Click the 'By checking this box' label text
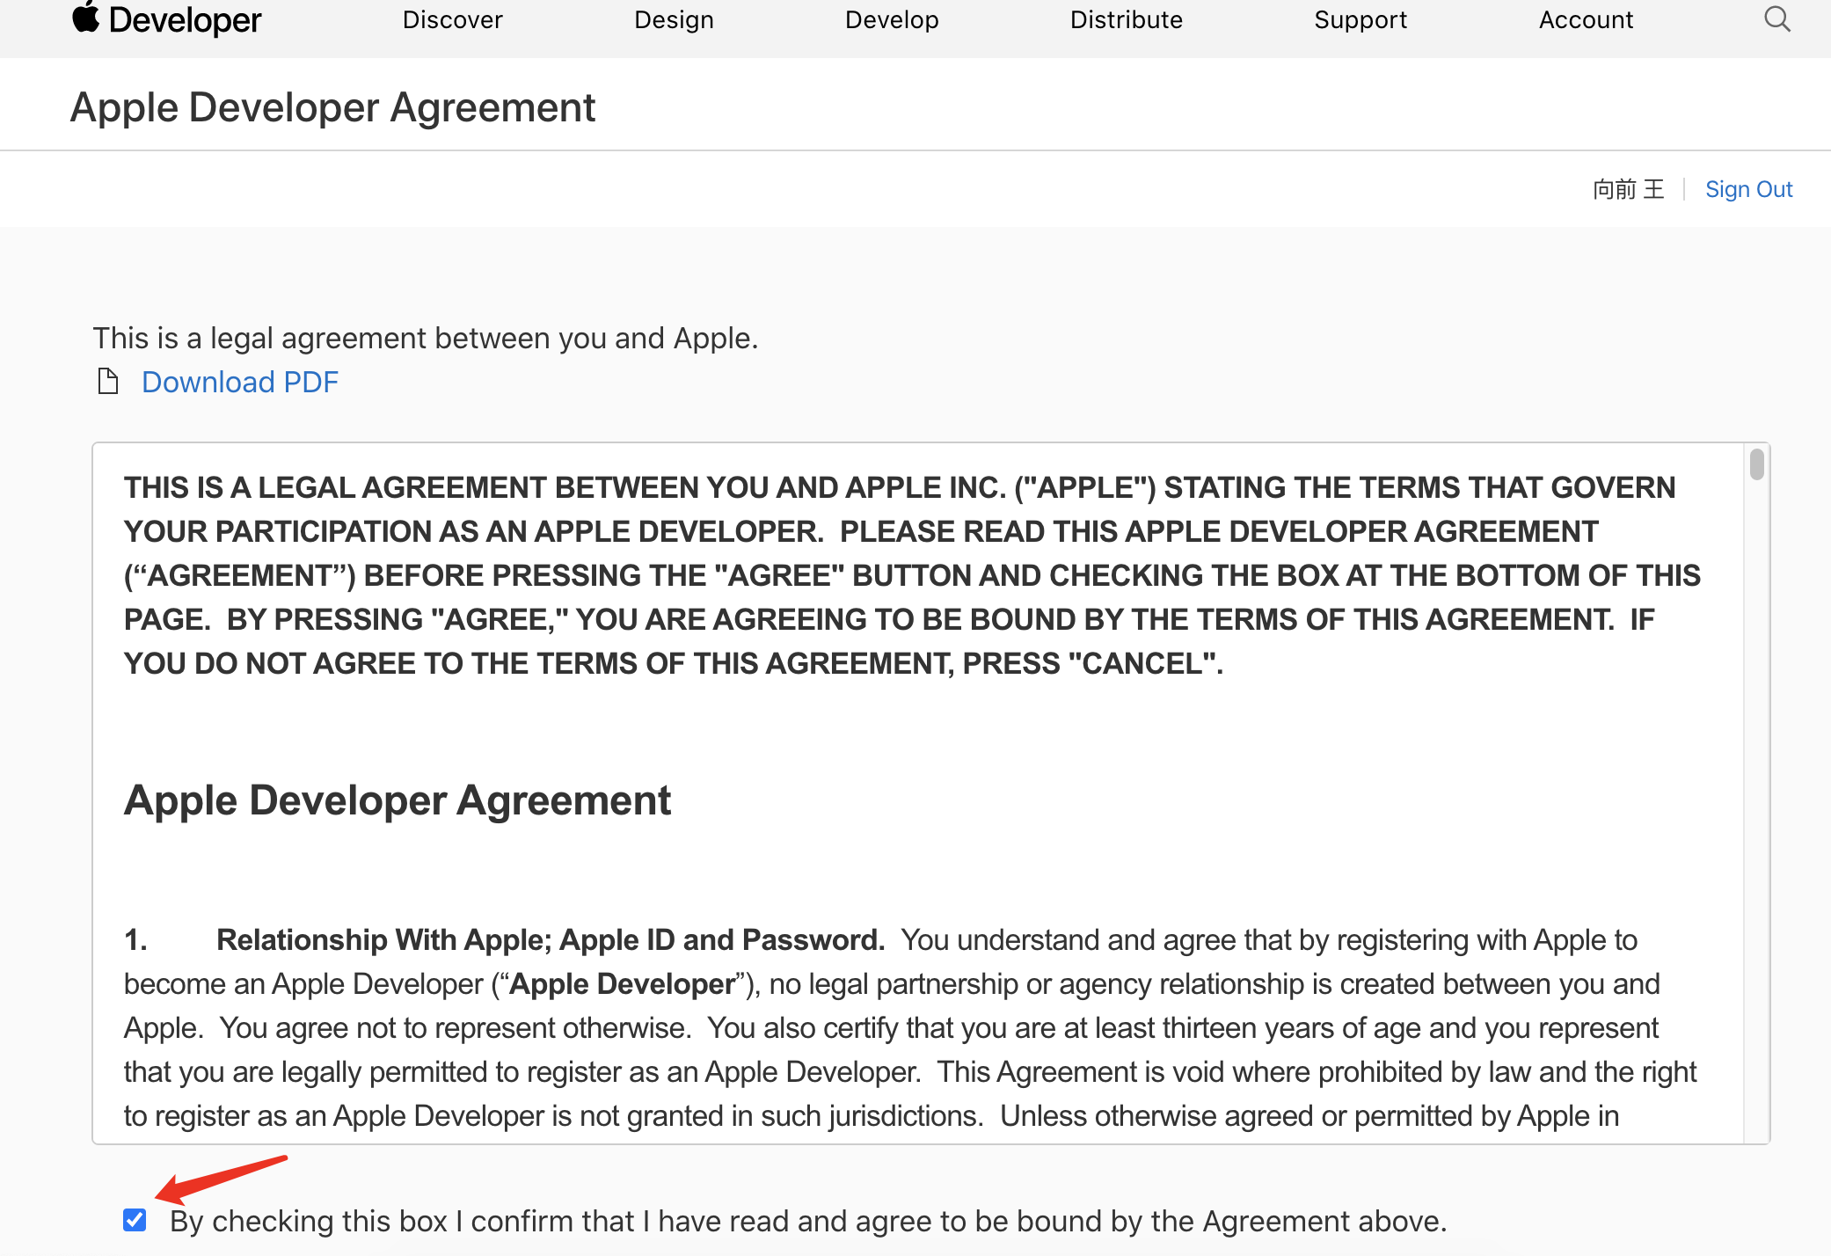The height and width of the screenshot is (1256, 1831). (x=807, y=1221)
